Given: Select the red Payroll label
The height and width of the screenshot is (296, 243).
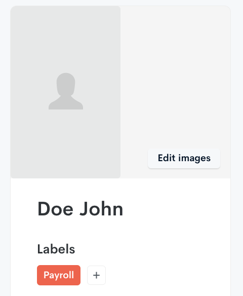Looking at the screenshot, I should click(x=59, y=275).
